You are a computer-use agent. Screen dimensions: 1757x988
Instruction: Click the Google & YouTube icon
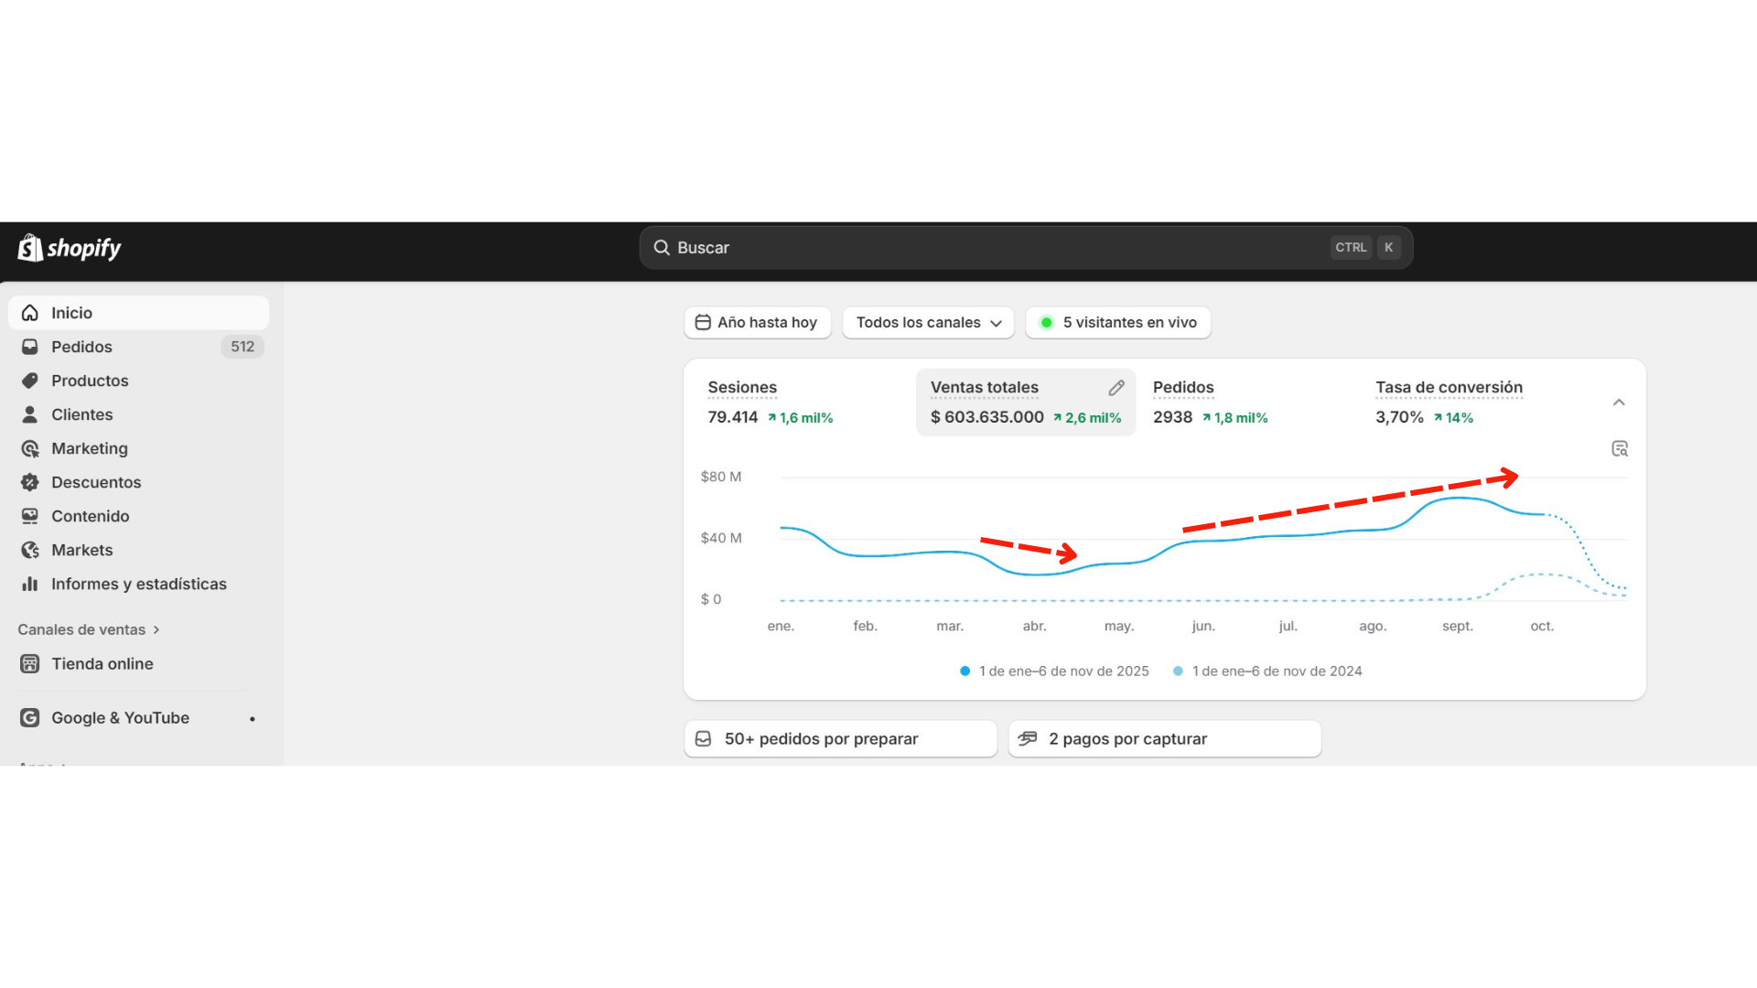[30, 718]
